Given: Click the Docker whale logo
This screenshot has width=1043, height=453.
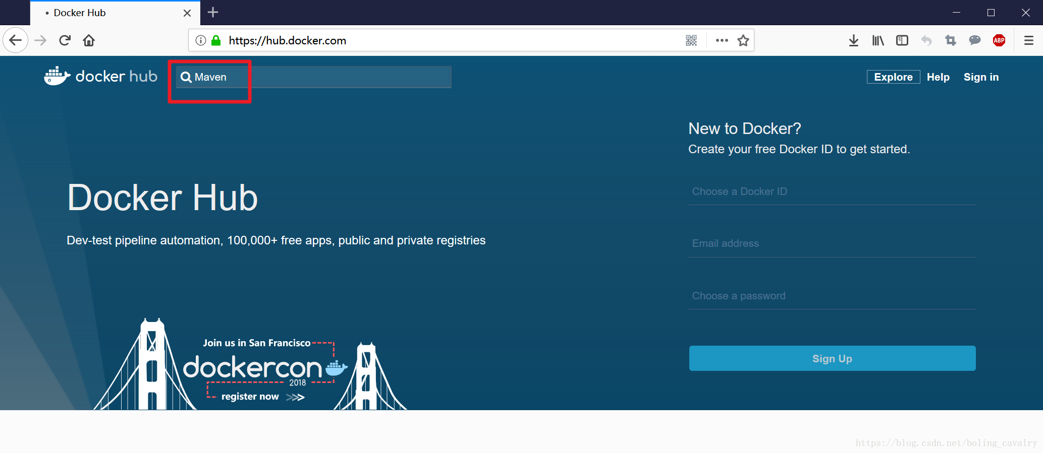Looking at the screenshot, I should point(57,76).
